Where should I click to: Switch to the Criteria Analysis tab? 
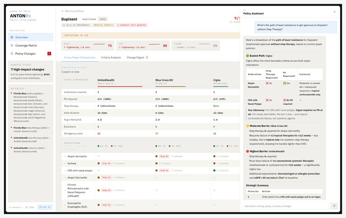tap(111, 58)
